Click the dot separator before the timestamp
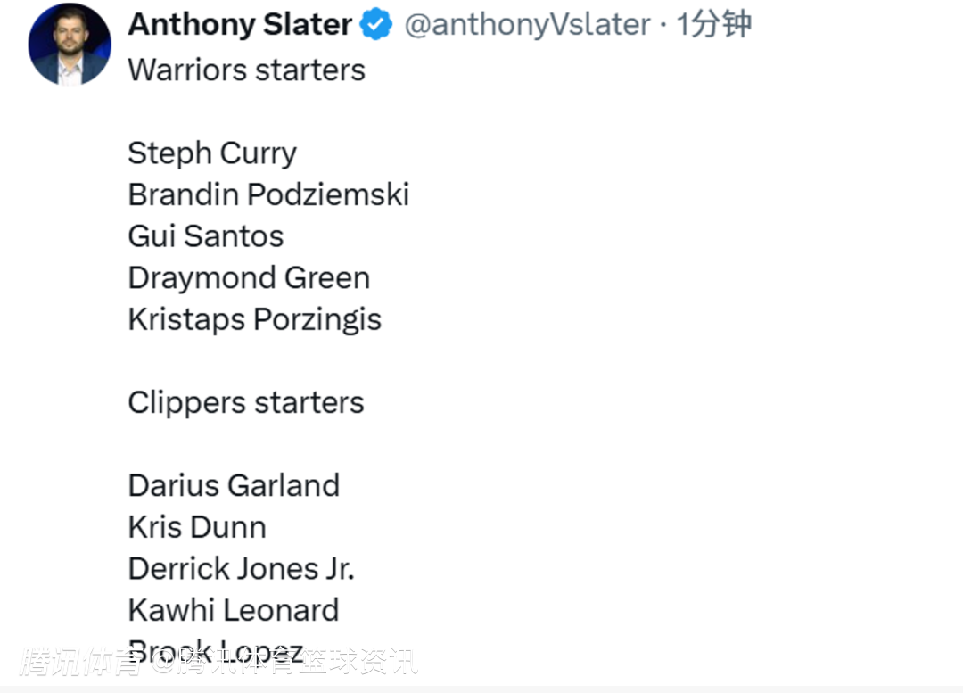The width and height of the screenshot is (963, 693). [663, 25]
